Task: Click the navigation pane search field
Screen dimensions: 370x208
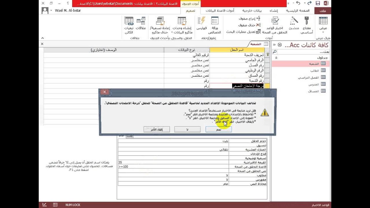Action: tap(304, 52)
